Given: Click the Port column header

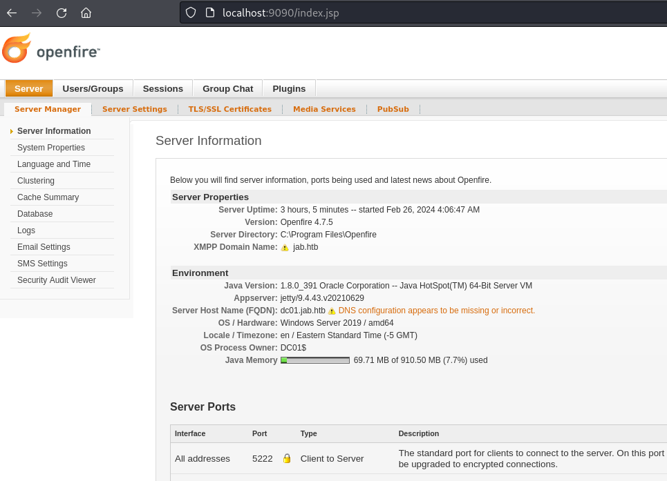Looking at the screenshot, I should [259, 433].
